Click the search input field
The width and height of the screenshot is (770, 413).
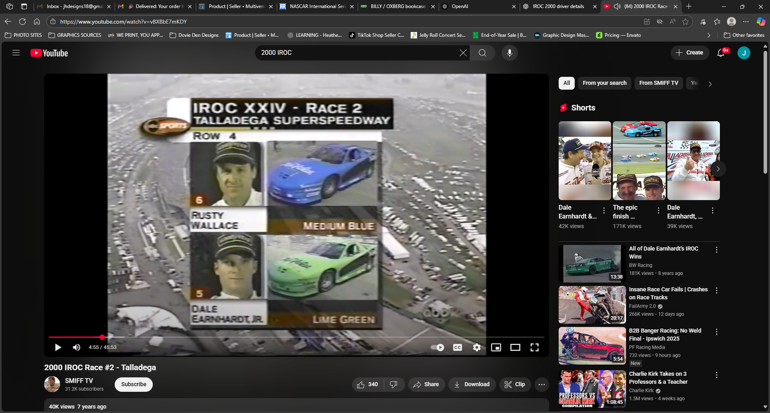357,53
